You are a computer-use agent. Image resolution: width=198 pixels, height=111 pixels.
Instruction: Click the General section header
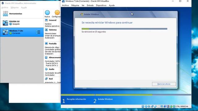coord(53,20)
